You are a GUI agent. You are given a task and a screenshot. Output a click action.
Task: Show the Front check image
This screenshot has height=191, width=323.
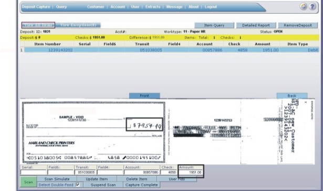(x=144, y=96)
